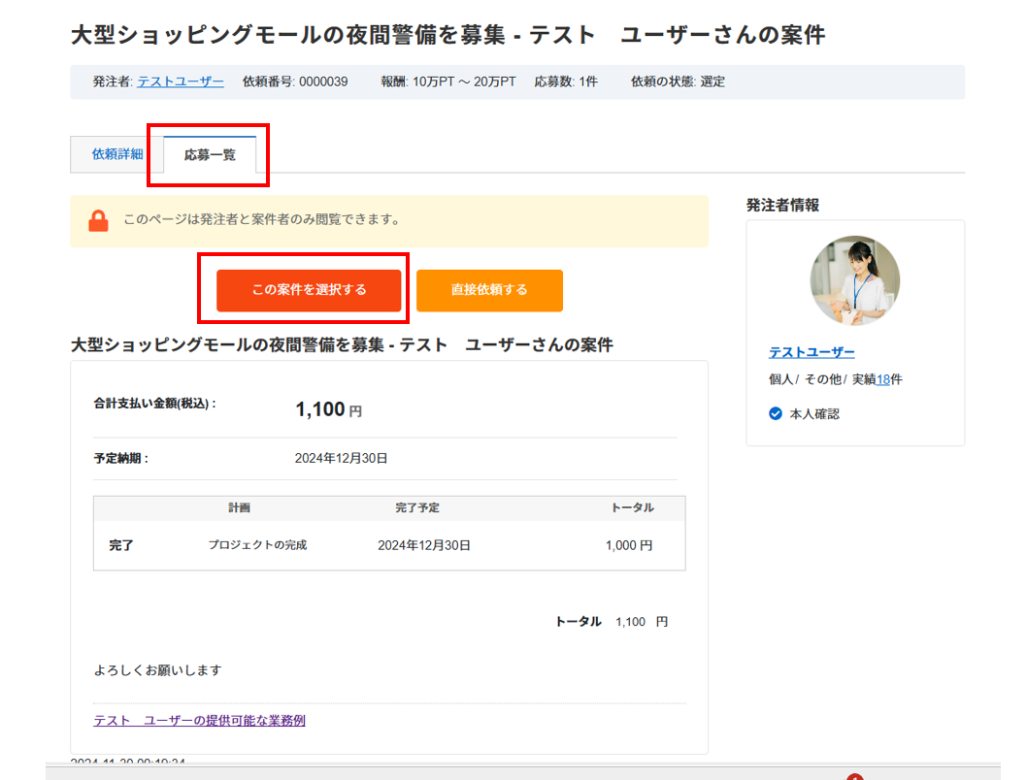Open the テスト ユーザーの提供可能な業務例 link

click(x=199, y=720)
